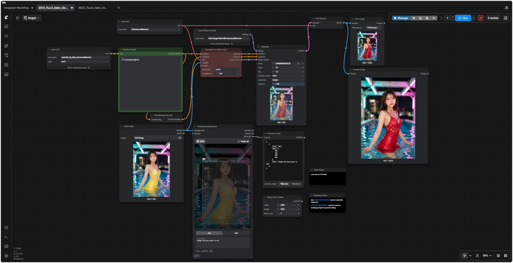The width and height of the screenshot is (513, 263).
Task: Click the share arrow icon in toolbar
Action: pyautogui.click(x=434, y=18)
